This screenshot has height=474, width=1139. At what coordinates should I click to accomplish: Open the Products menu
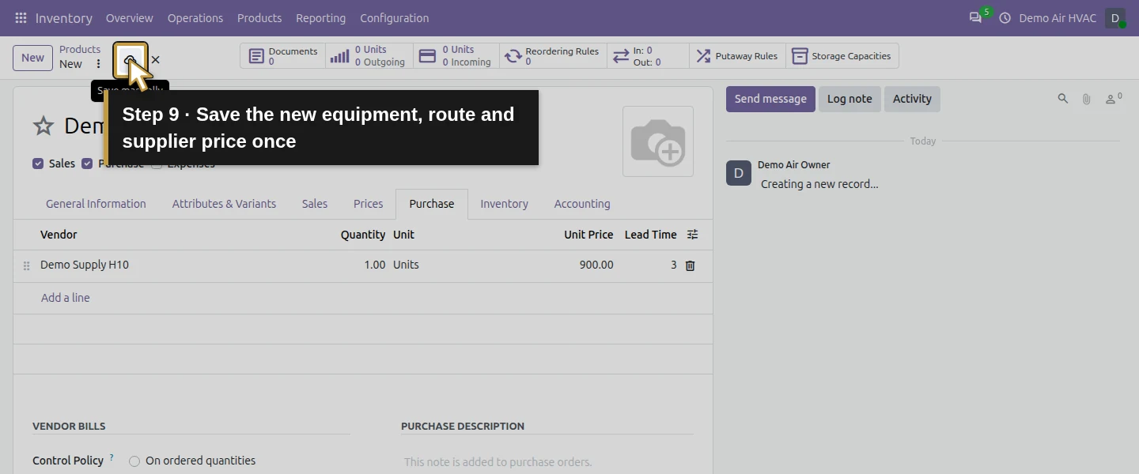coord(259,17)
